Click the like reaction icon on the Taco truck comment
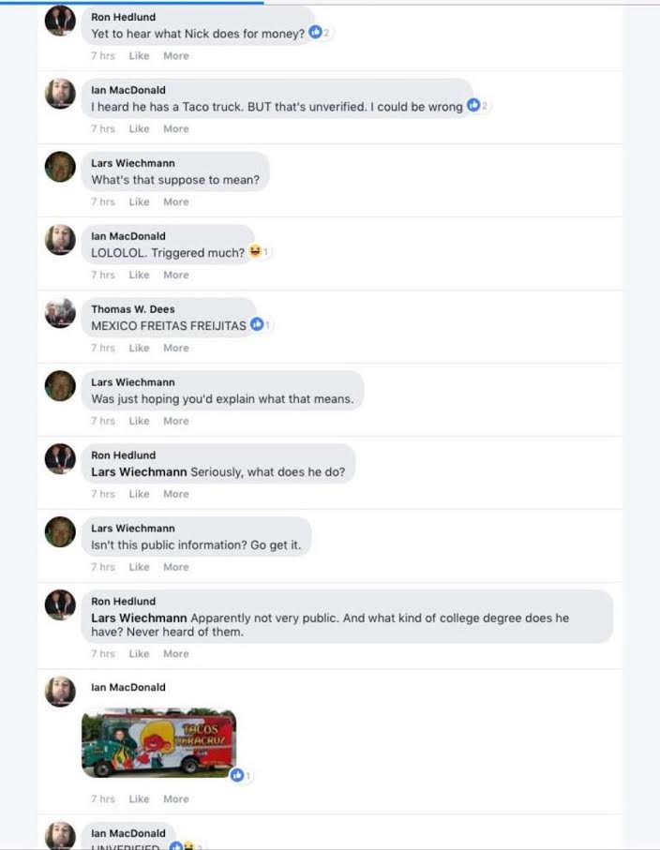660x850 pixels. (473, 106)
